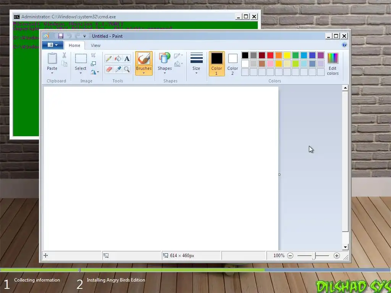391x293 pixels.
Task: Pick the brown color swatch
Action: (x=262, y=64)
